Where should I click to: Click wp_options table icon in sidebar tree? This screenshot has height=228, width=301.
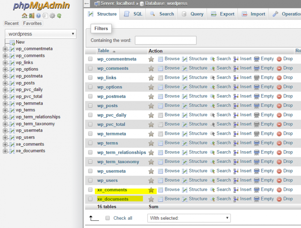tap(12, 70)
